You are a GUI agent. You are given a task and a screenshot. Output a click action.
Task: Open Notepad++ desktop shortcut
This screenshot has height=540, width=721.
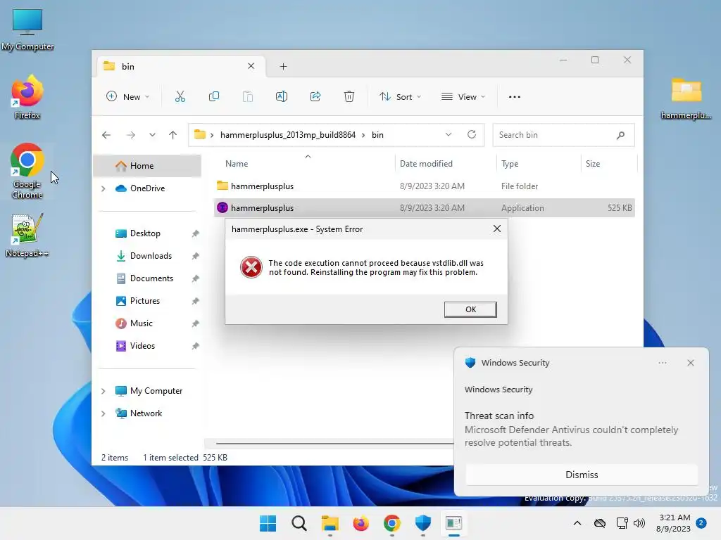point(27,236)
